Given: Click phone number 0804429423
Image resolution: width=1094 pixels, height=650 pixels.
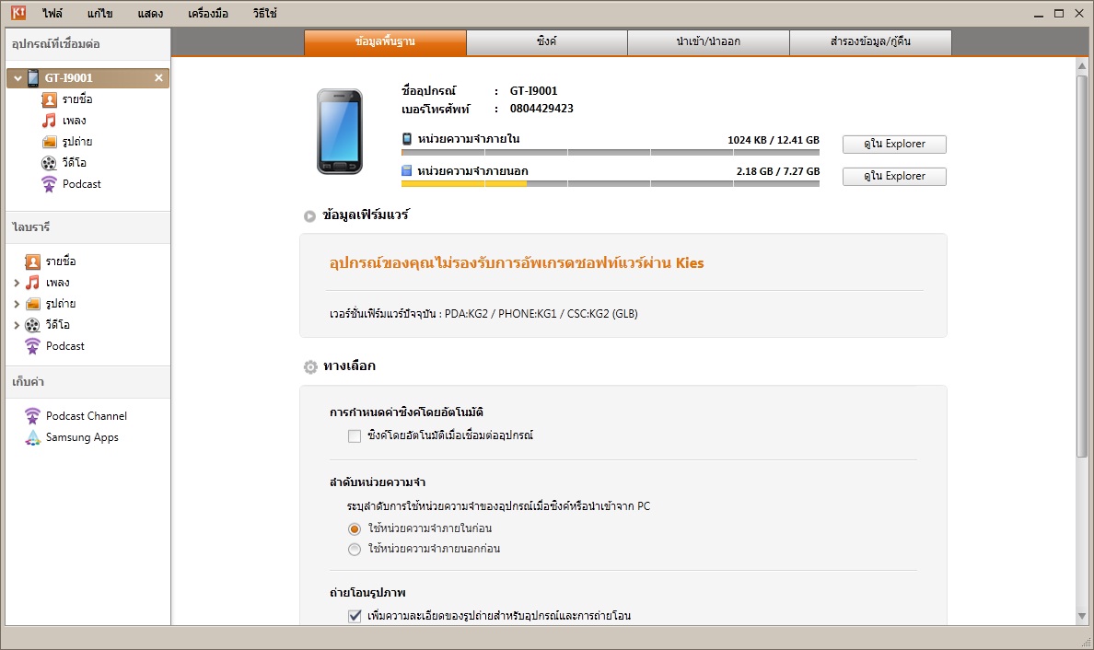Looking at the screenshot, I should click(x=541, y=109).
